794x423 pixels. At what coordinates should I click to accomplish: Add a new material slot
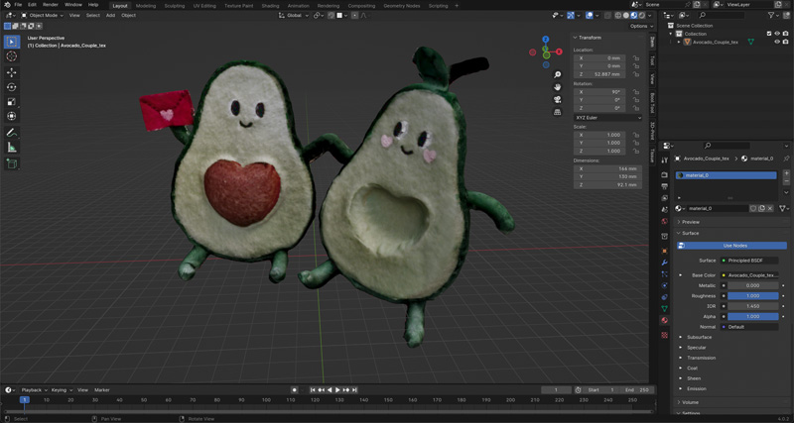[786, 173]
